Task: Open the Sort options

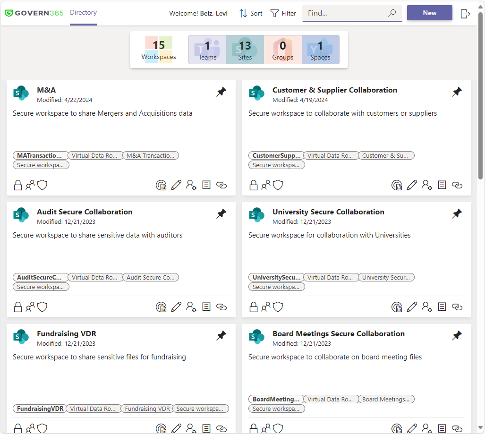Action: pyautogui.click(x=251, y=13)
